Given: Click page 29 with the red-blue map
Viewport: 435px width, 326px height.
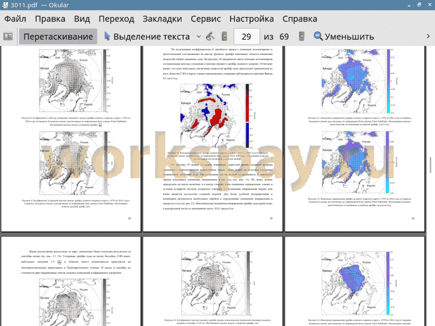Looking at the screenshot, I should (x=213, y=139).
